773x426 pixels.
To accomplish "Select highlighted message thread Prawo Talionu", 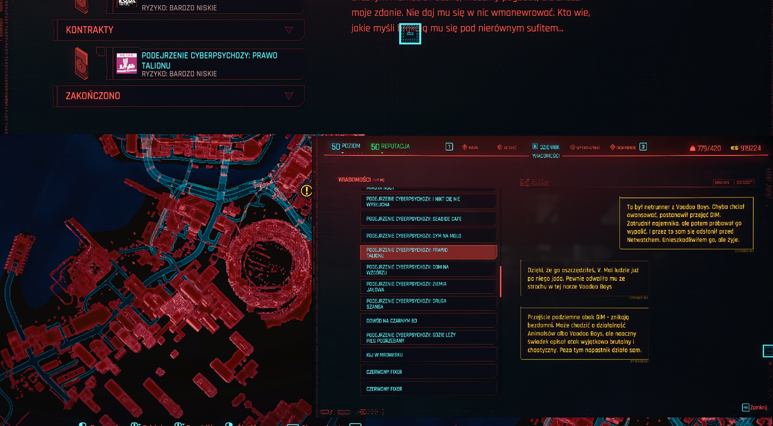I will [429, 252].
